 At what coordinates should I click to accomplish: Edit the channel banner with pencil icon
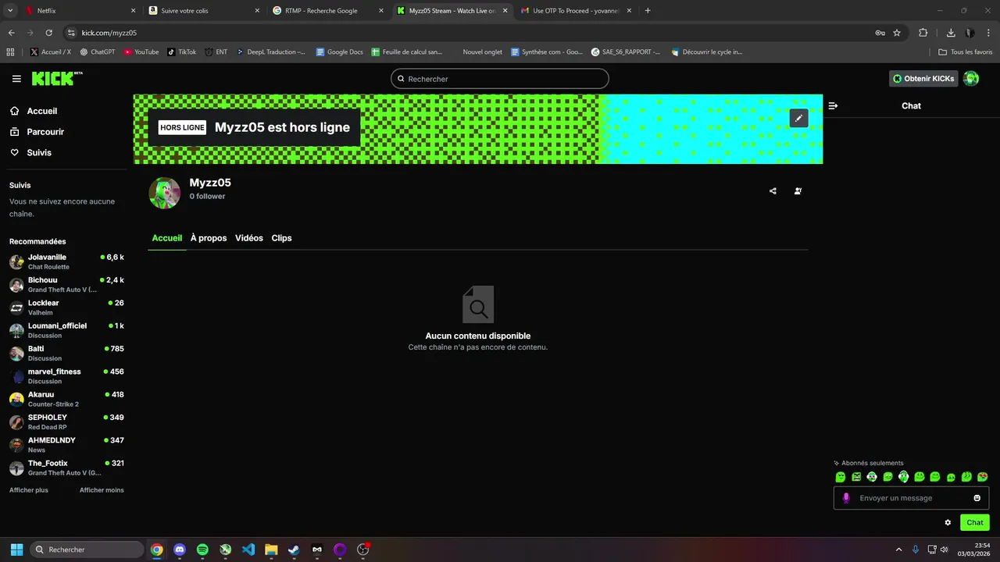pos(798,118)
